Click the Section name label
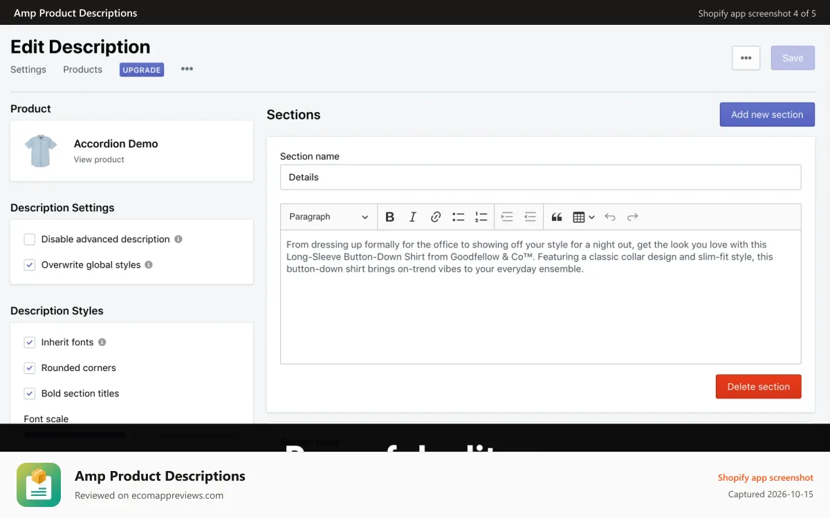The width and height of the screenshot is (830, 518). (x=310, y=156)
